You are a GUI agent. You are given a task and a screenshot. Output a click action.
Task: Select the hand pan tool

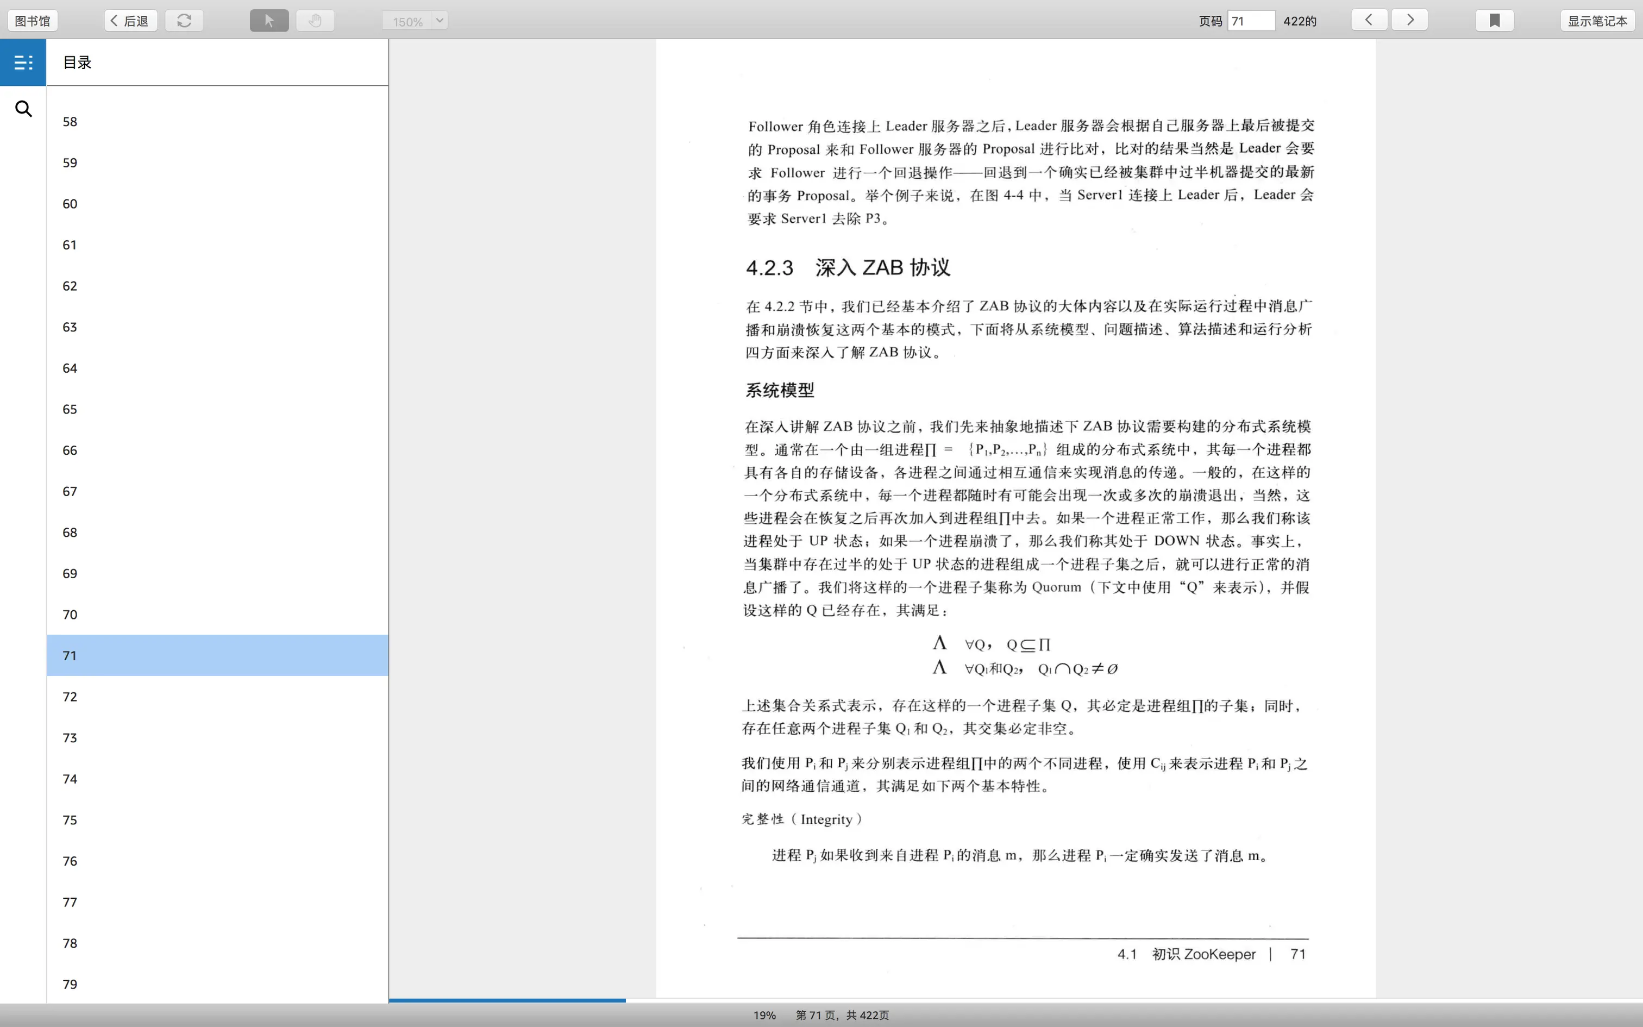pos(315,21)
